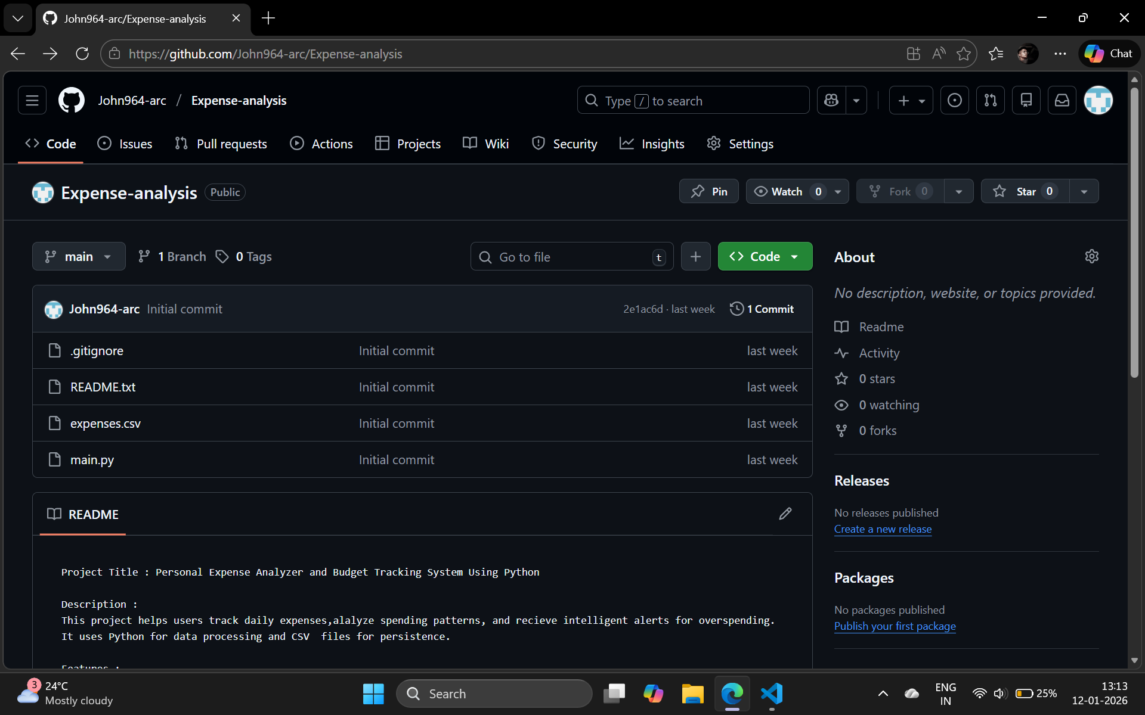Click the repository settings gear beside About
The width and height of the screenshot is (1145, 715).
point(1092,256)
